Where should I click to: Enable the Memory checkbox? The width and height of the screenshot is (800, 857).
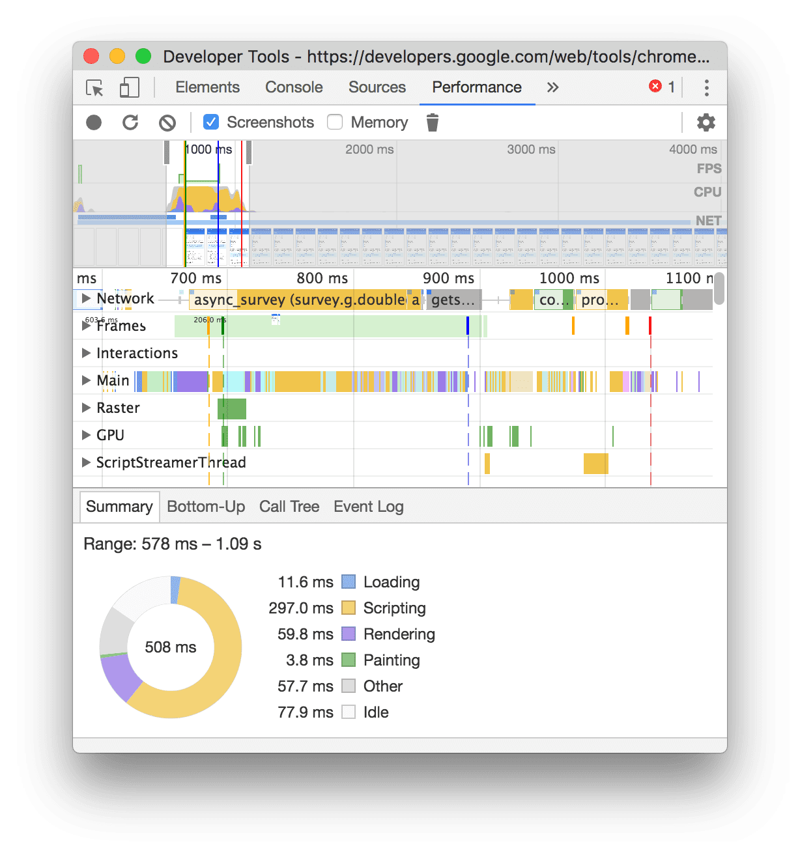[335, 122]
